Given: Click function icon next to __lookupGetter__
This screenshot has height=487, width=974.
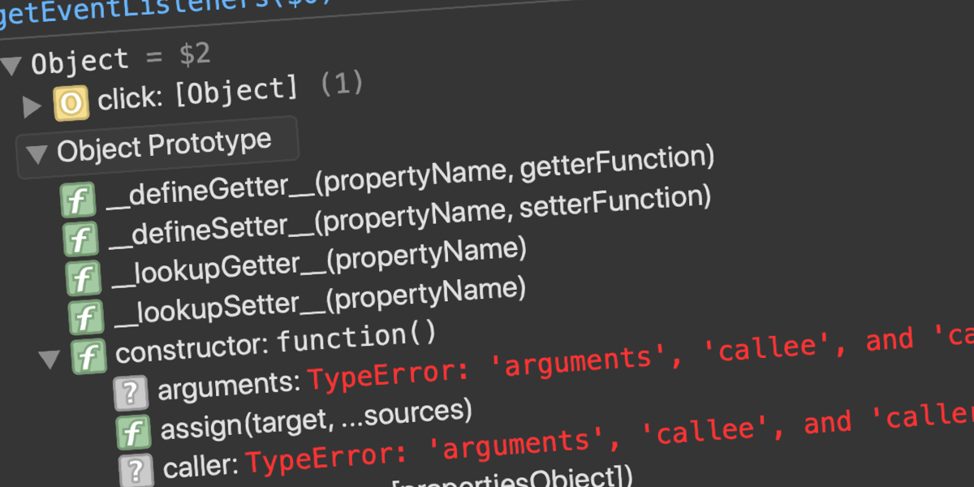Looking at the screenshot, I should [x=84, y=278].
